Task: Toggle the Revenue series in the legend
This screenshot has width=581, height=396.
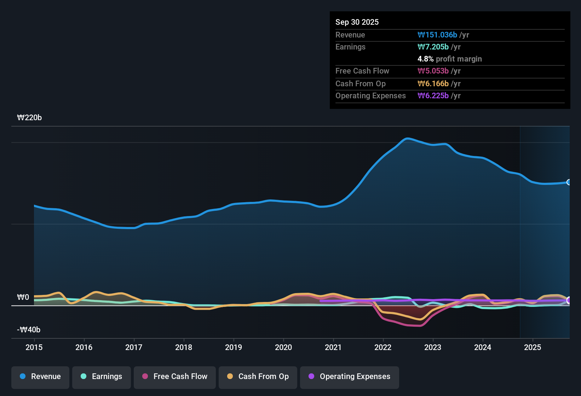Action: [40, 377]
